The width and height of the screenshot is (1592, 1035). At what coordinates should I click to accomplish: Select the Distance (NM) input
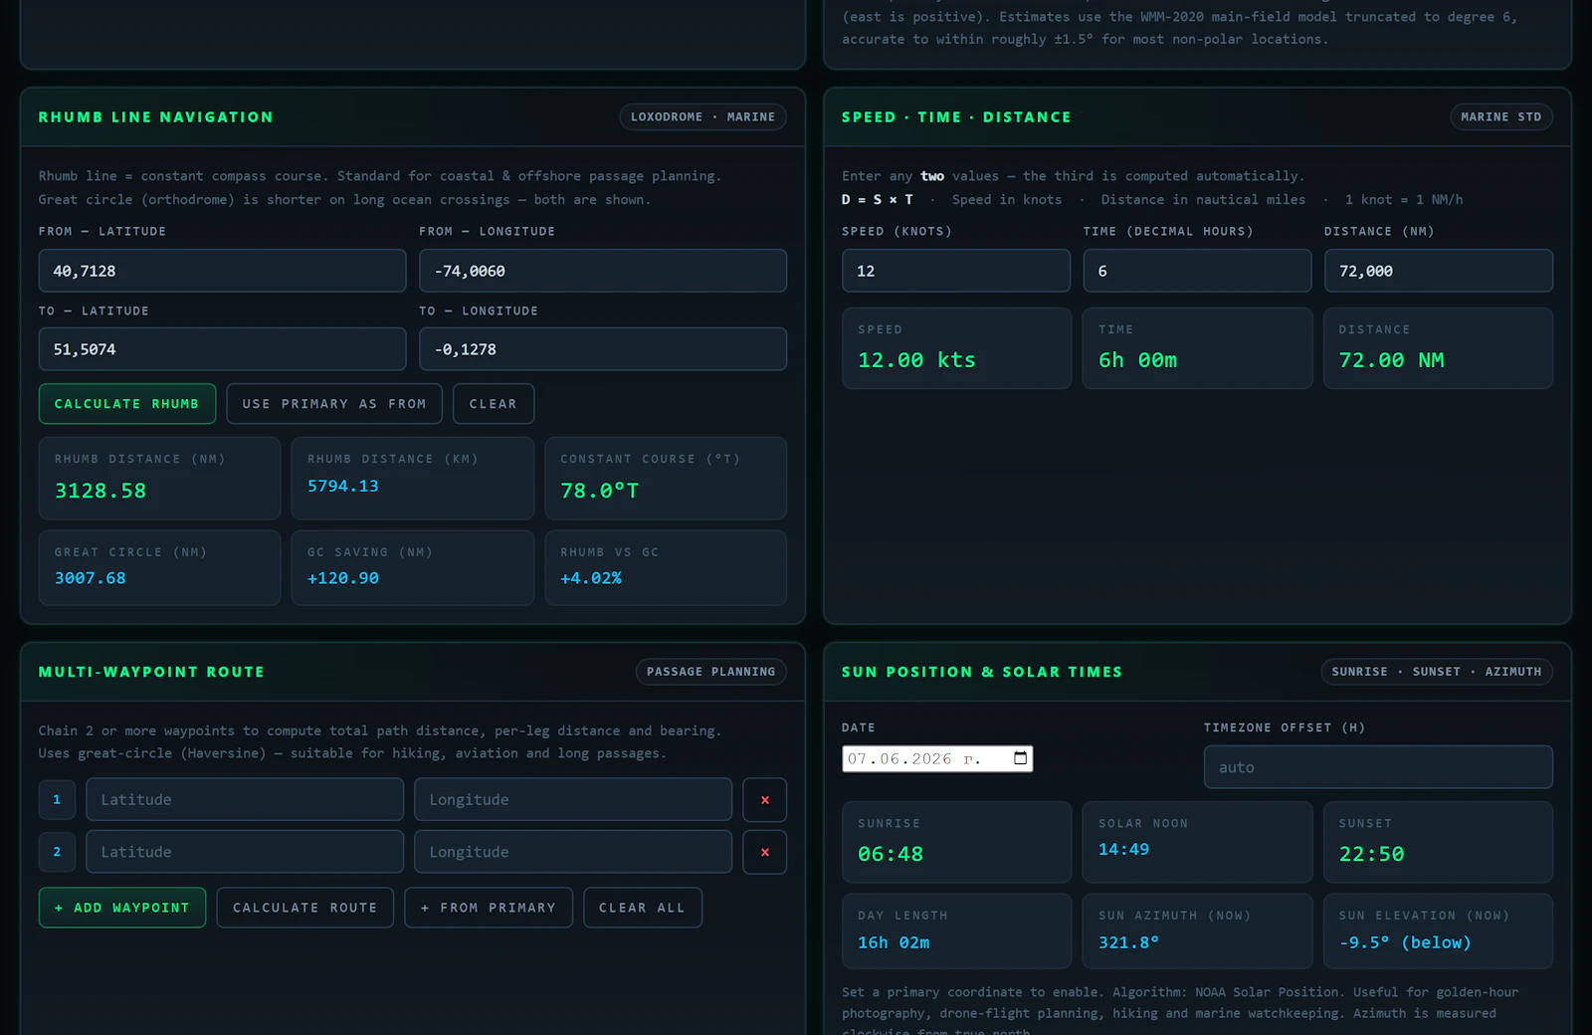(x=1439, y=271)
